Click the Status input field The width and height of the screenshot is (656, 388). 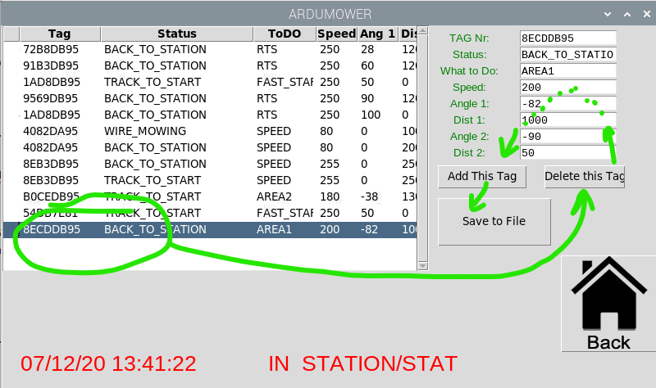point(567,54)
